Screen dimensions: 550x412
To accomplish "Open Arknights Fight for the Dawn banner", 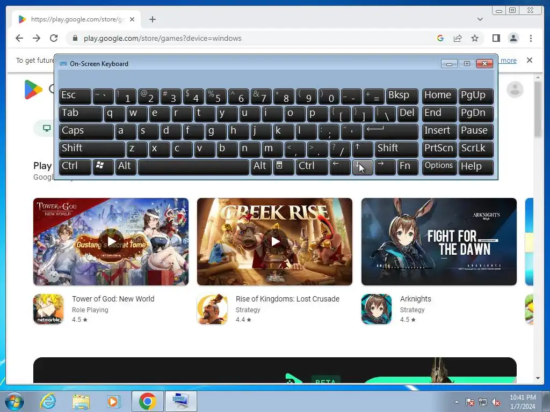I will [x=439, y=241].
